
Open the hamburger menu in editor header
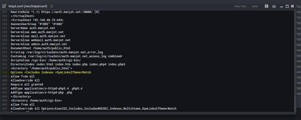(274, 6)
